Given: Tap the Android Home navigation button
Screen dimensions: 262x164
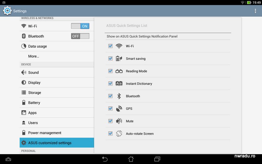Looking at the screenshot, I should [131, 159].
